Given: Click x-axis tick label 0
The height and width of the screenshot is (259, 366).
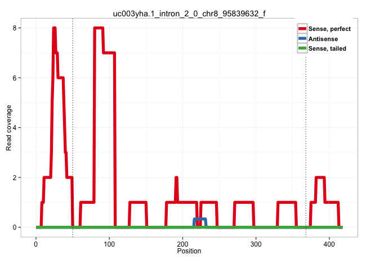Looking at the screenshot, I should [36, 243].
